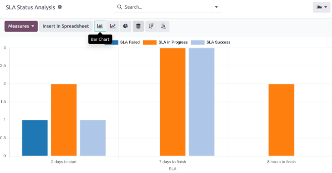Screen dimensions: 332x173
Task: Switch to the Bar Chart view
Action: [100, 26]
